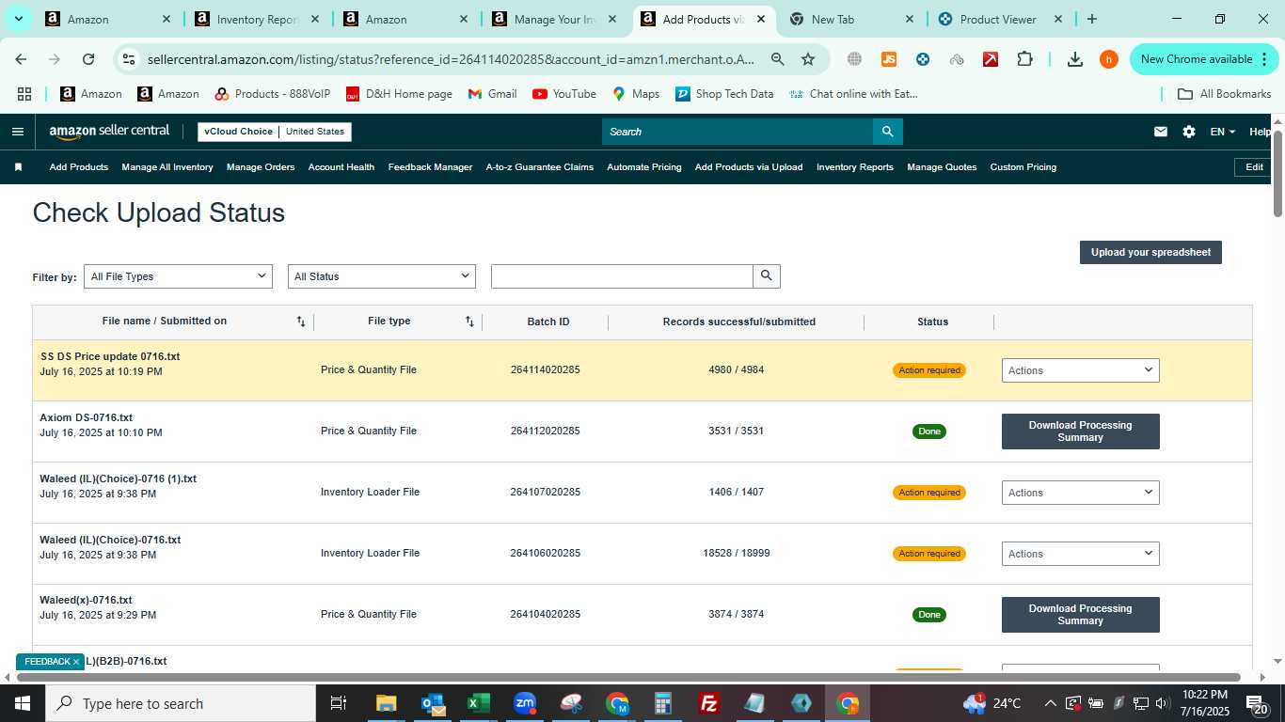1285x722 pixels.
Task: Switch to the Product Viewer browser tab
Action: tap(999, 19)
